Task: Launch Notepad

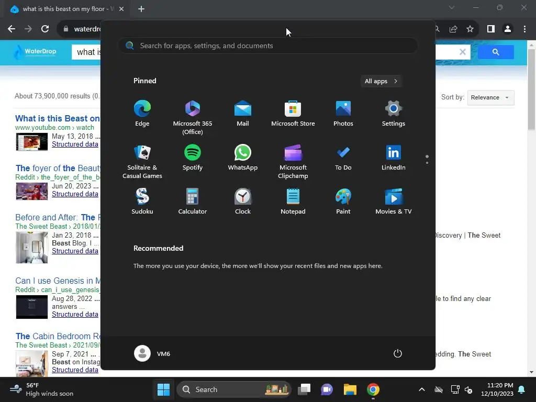Action: pos(293,202)
